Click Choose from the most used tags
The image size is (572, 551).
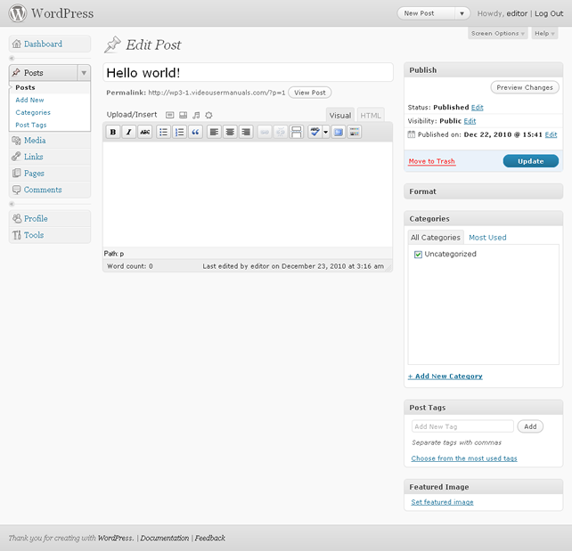click(464, 458)
